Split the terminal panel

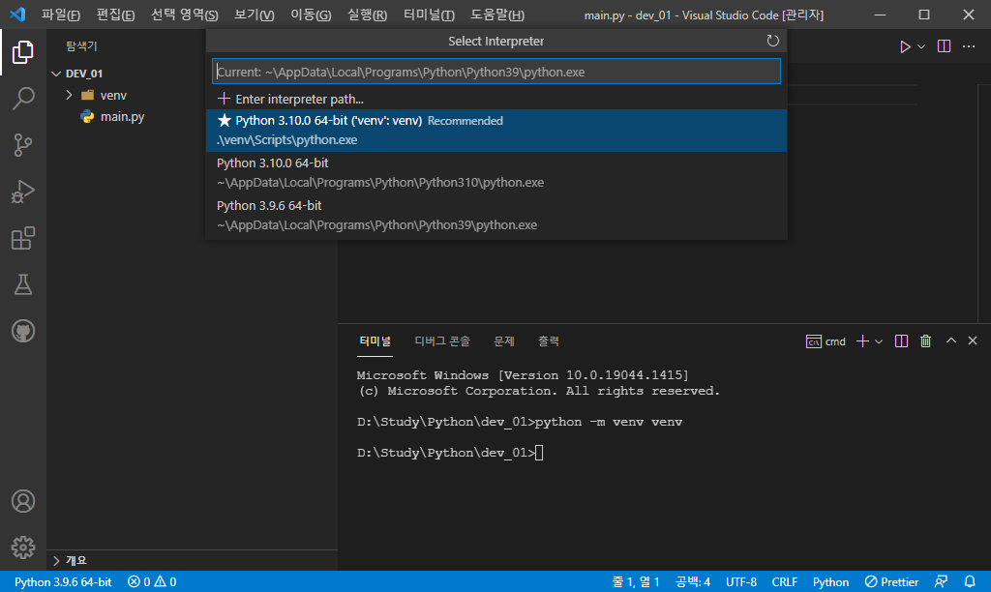[901, 341]
